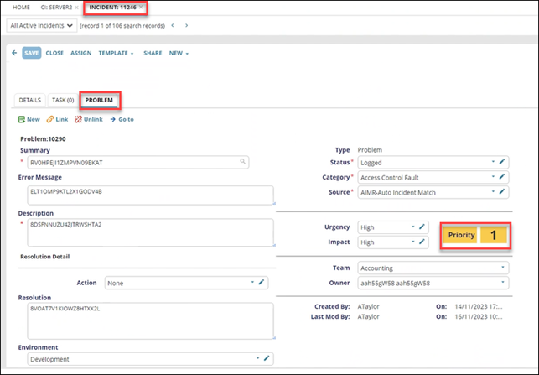The height and width of the screenshot is (375, 539).
Task: Click the search icon in Summary field
Action: point(242,162)
